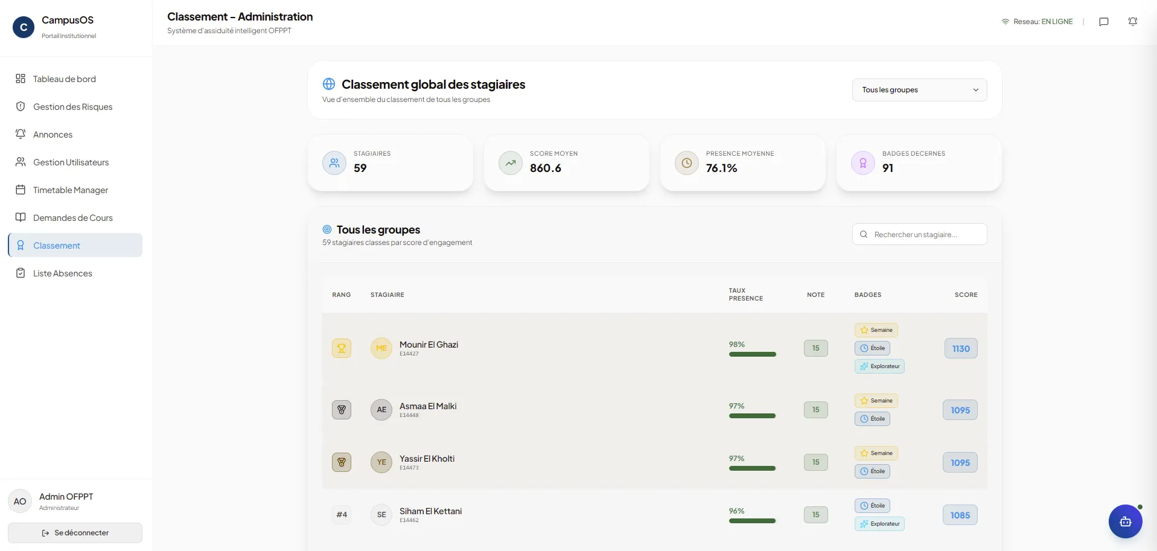
Task: Open notifications bell in header
Action: pos(1133,22)
